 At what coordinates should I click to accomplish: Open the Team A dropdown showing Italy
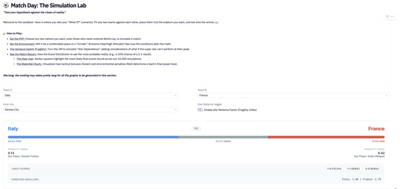tap(91, 95)
